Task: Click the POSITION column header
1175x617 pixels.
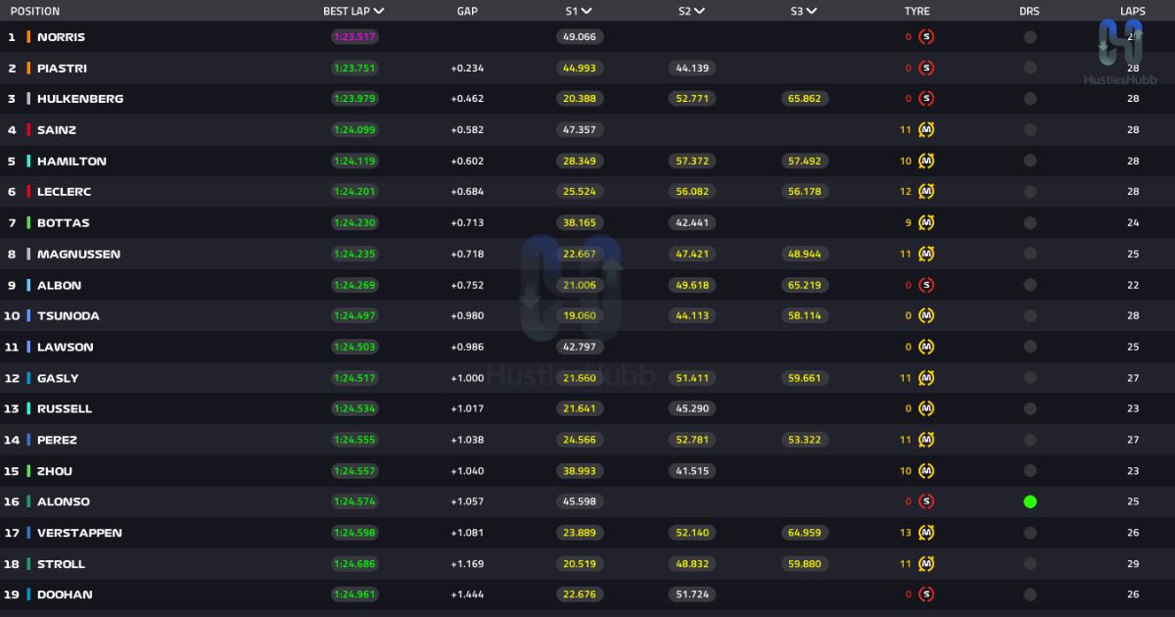Action: pos(35,12)
